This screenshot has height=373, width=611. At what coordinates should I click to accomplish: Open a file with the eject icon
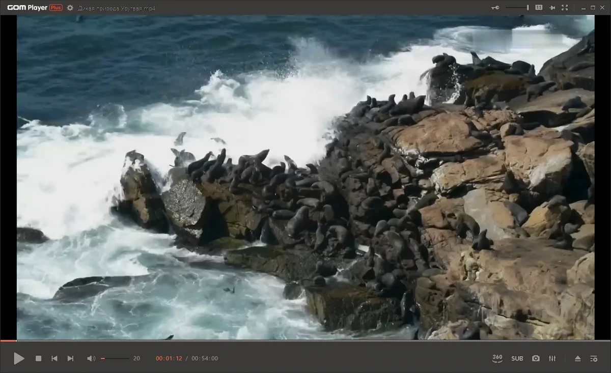pyautogui.click(x=577, y=358)
